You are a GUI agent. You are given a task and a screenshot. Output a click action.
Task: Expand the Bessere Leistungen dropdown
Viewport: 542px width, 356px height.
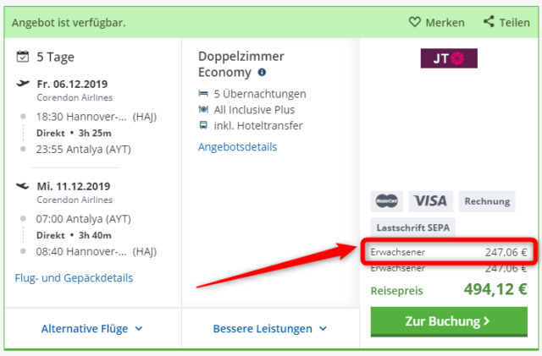coord(270,328)
